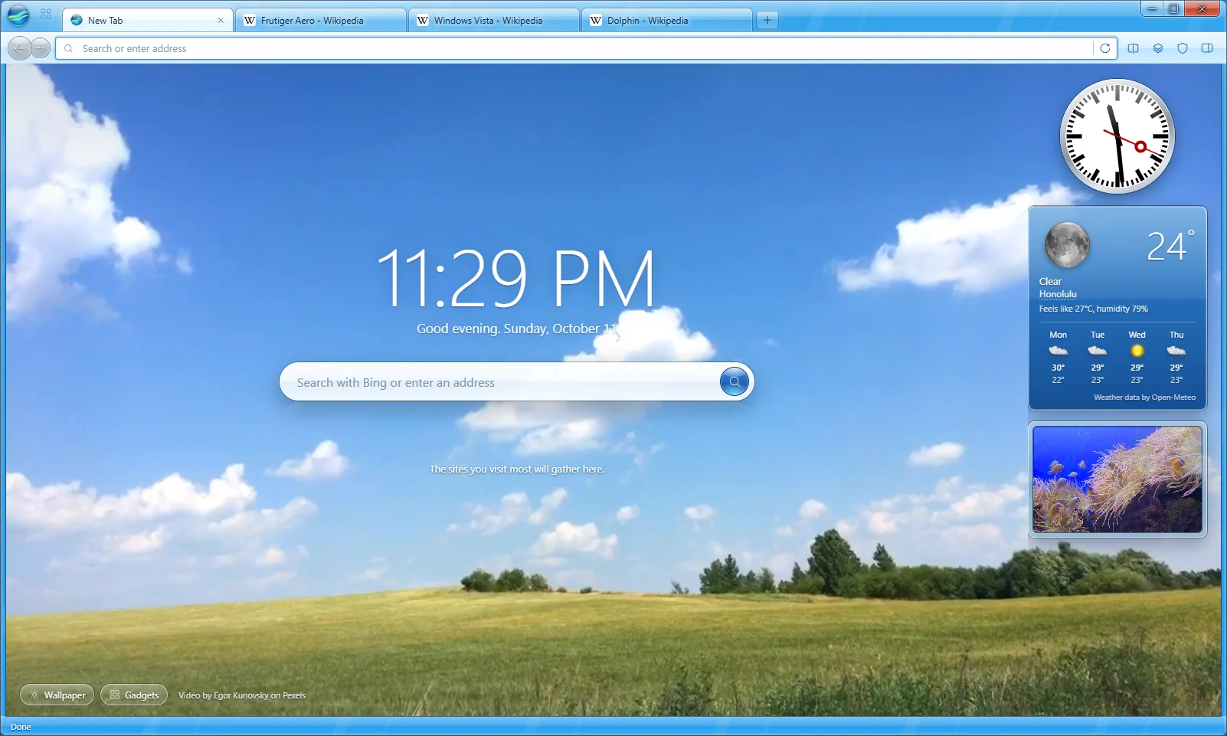
Task: Click the Mon forecast column label
Action: [1058, 335]
